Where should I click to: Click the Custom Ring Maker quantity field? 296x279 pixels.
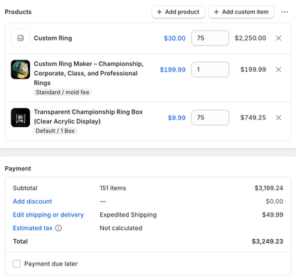coord(210,70)
